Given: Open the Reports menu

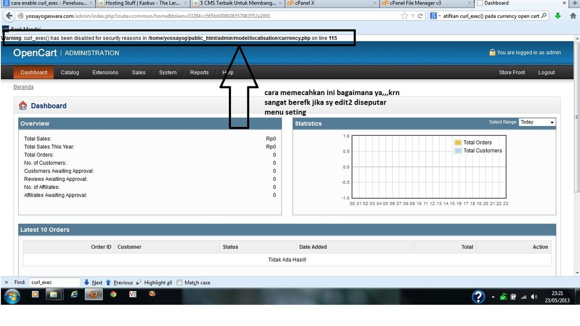Looking at the screenshot, I should 199,72.
